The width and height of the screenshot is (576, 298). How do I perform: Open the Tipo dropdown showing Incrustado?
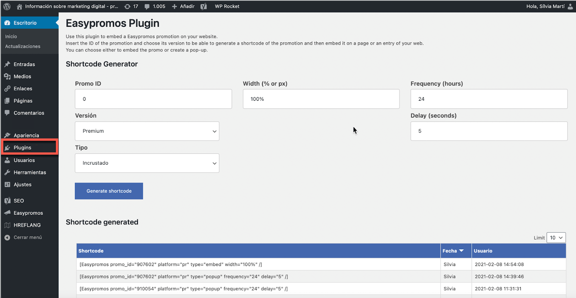pyautogui.click(x=147, y=163)
